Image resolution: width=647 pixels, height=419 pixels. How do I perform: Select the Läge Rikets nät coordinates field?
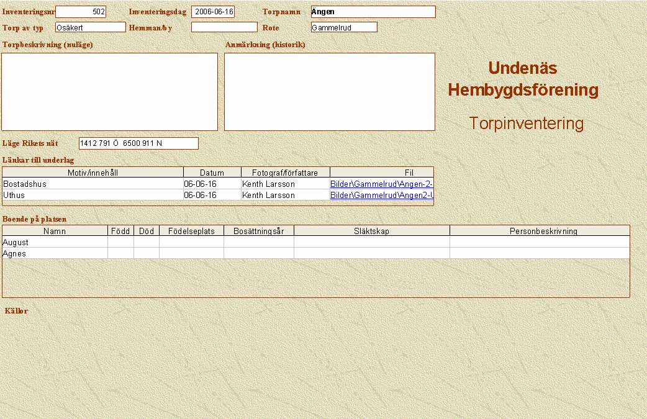[138, 143]
